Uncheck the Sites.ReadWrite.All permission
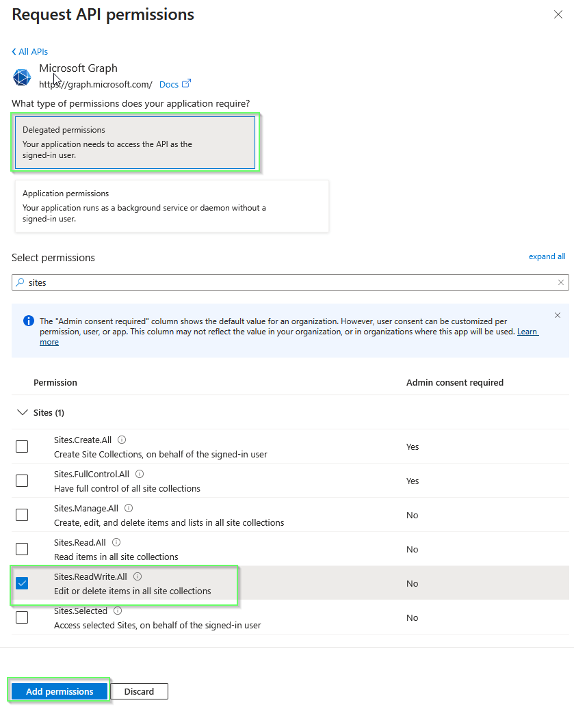Viewport: 574px width, 707px height. pyautogui.click(x=21, y=583)
